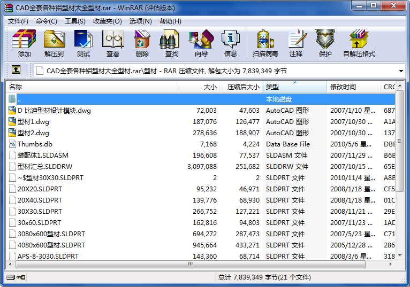410x287 pixels.
Task: Click the 本地磁盘 type cell
Action: 279,99
